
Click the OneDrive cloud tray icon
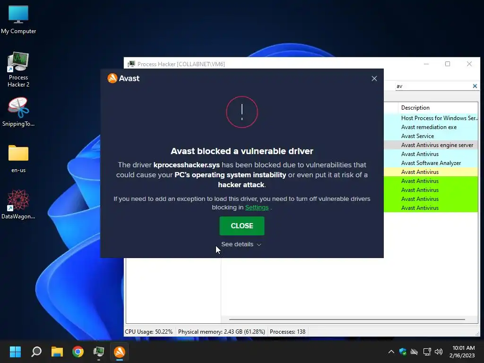coord(414,352)
